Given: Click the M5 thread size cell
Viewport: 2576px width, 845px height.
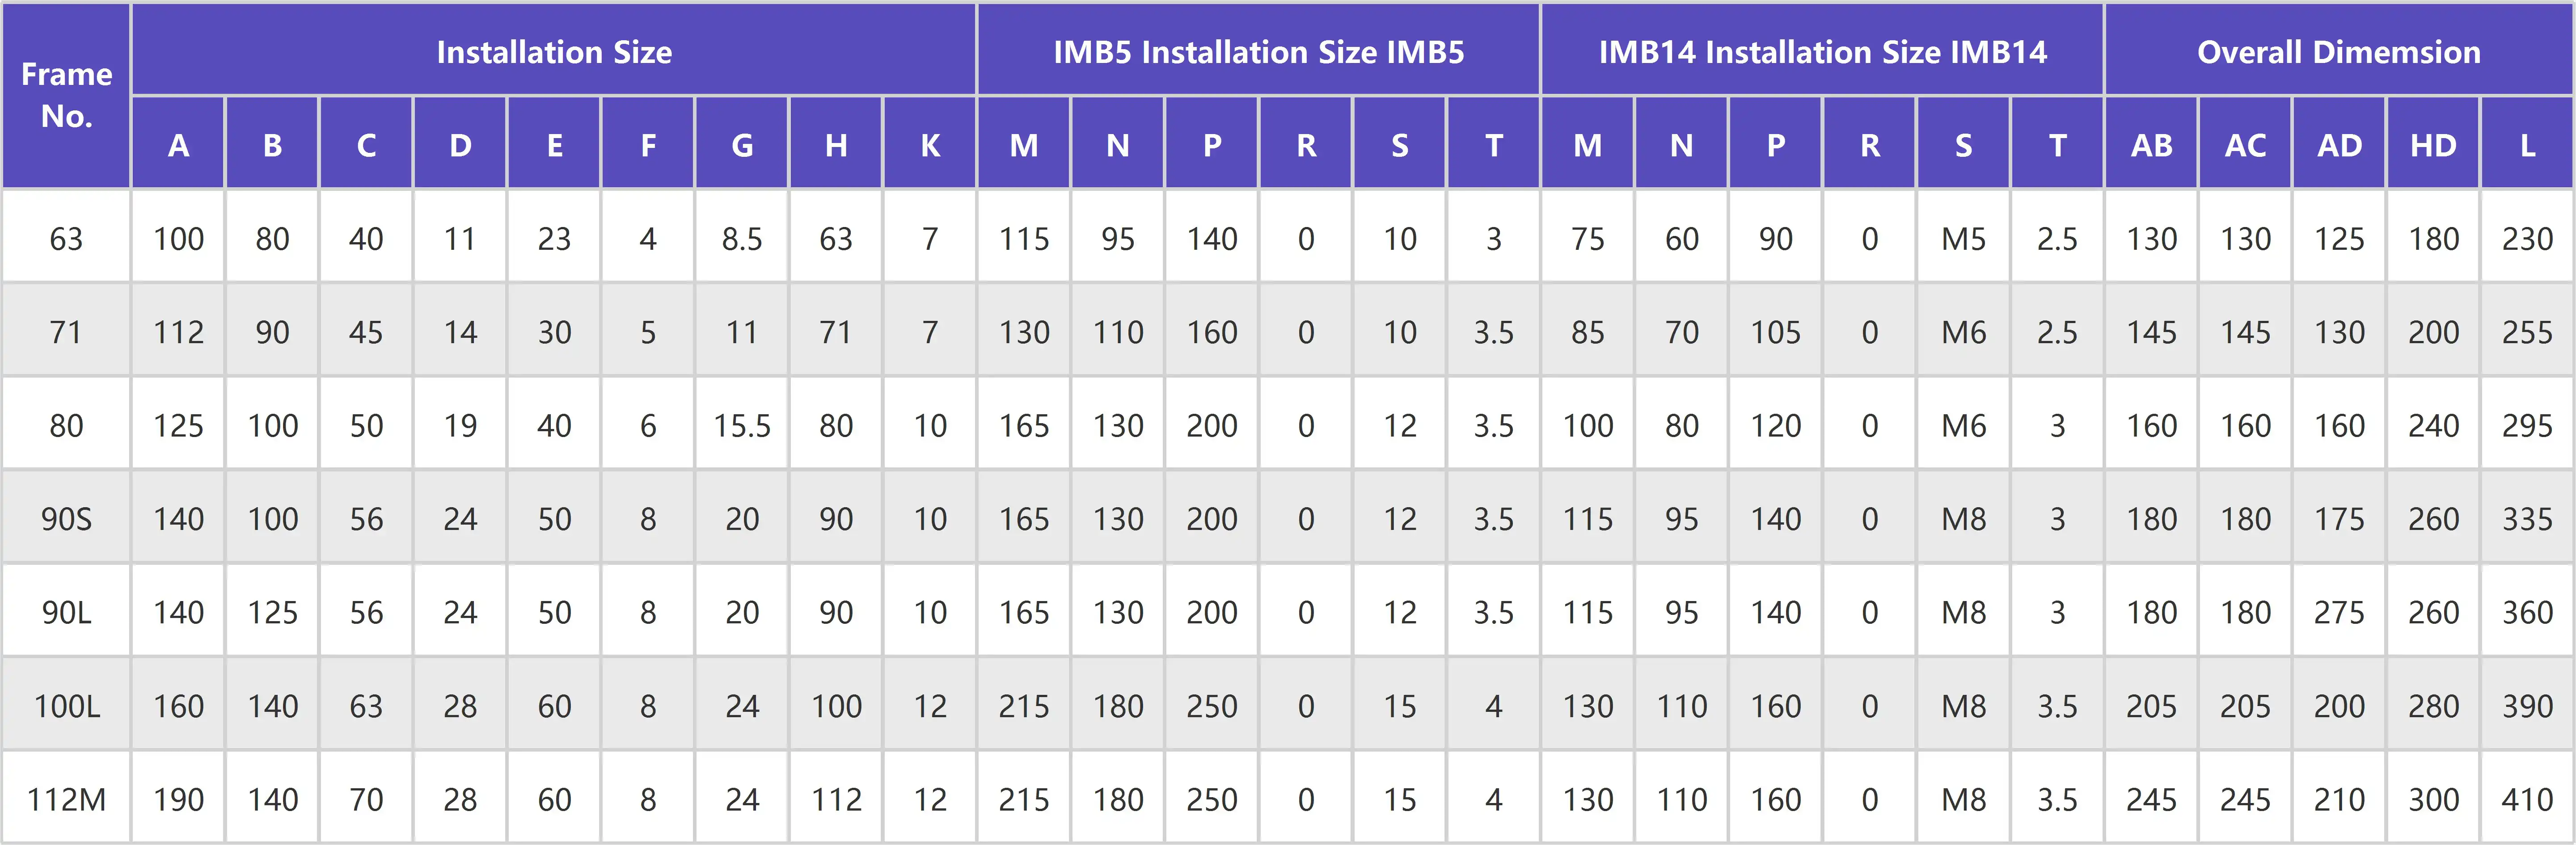Looking at the screenshot, I should [x=1963, y=239].
